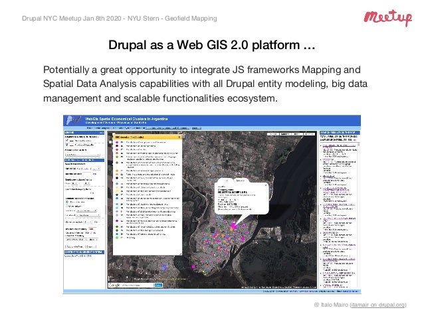Image resolution: width=424 pixels, height=318 pixels.
Task: Click the Meetup logo in the slide corner
Action: 387,18
